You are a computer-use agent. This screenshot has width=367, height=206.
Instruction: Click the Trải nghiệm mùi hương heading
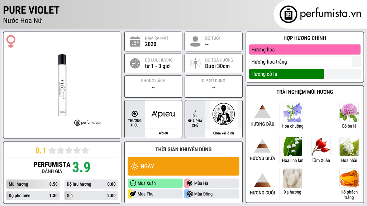(x=305, y=92)
